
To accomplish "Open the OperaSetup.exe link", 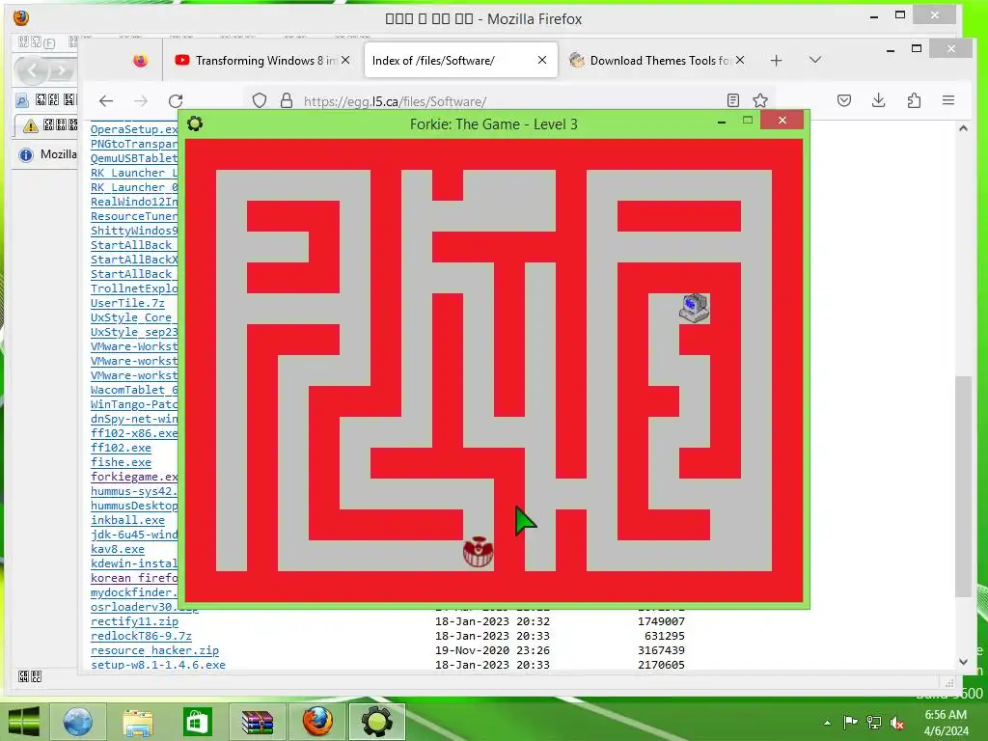I will (x=134, y=129).
